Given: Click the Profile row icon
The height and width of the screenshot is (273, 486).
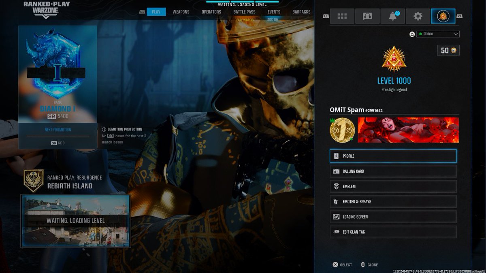Looking at the screenshot, I should click(x=336, y=156).
